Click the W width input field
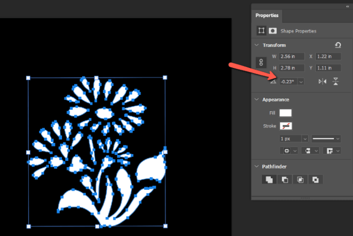353x236 pixels. (x=291, y=56)
